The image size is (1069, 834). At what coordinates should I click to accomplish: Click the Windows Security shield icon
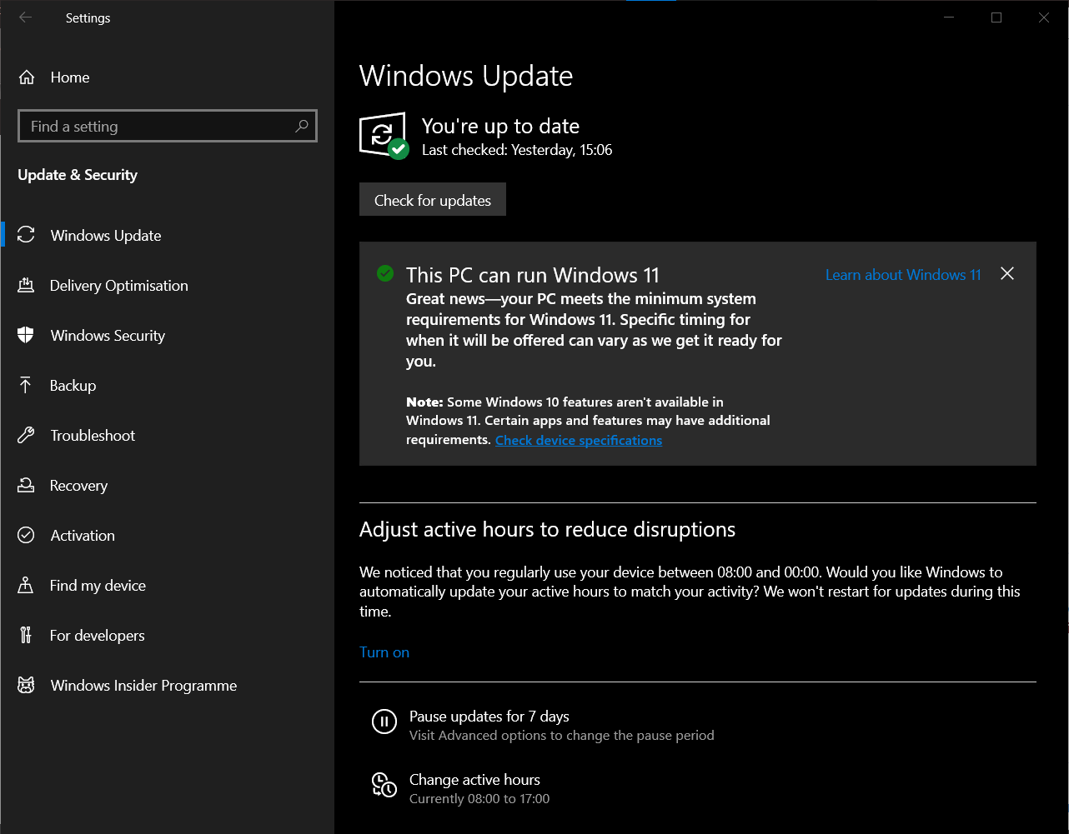tap(26, 335)
